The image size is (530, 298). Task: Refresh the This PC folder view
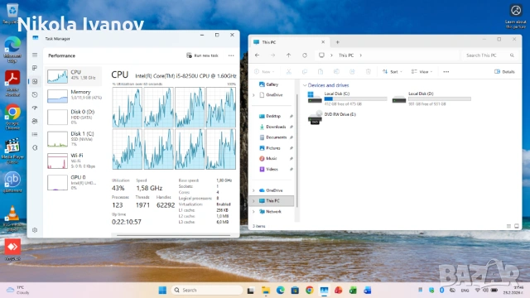(305, 55)
